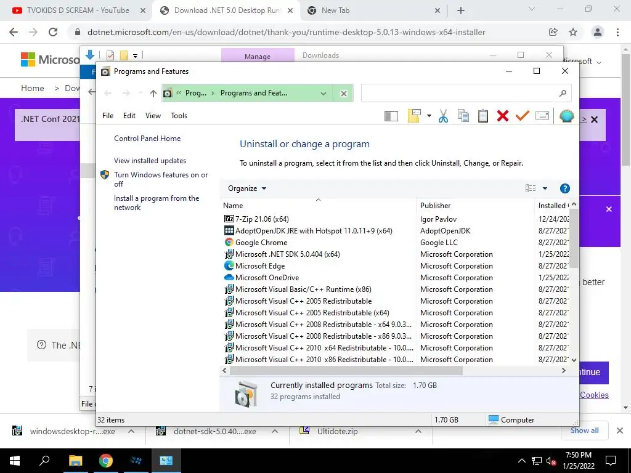Expand the Organize dropdown
The image size is (631, 473).
246,188
